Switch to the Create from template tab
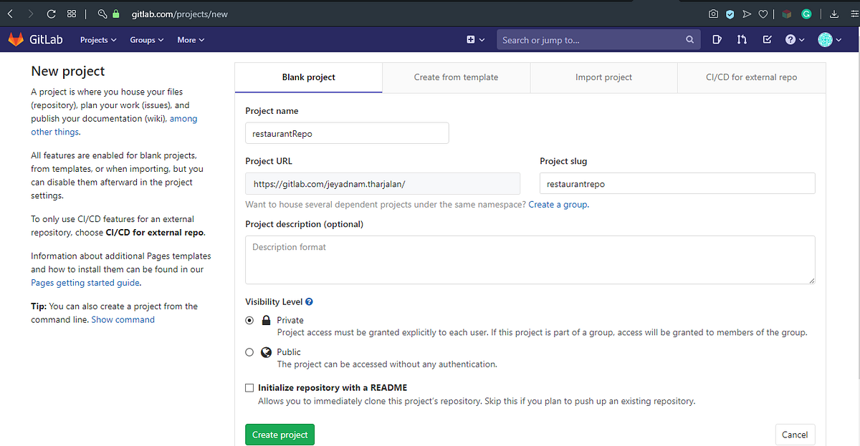Image resolution: width=860 pixels, height=446 pixels. pos(456,77)
